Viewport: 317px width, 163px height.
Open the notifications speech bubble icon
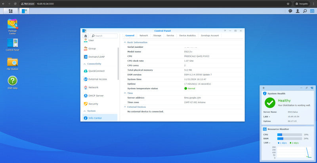pos(290,11)
